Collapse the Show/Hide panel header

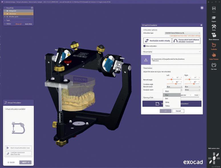pos(5,8)
